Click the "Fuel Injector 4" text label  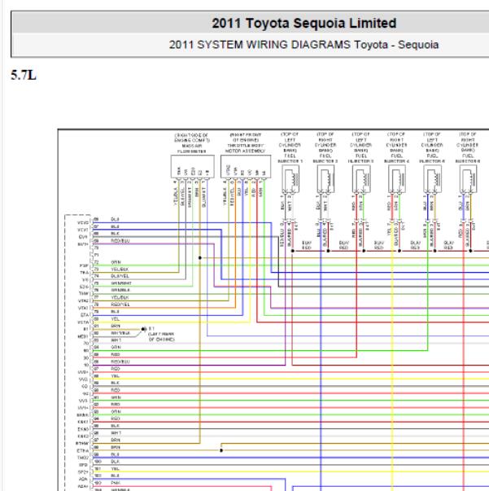[x=397, y=159]
